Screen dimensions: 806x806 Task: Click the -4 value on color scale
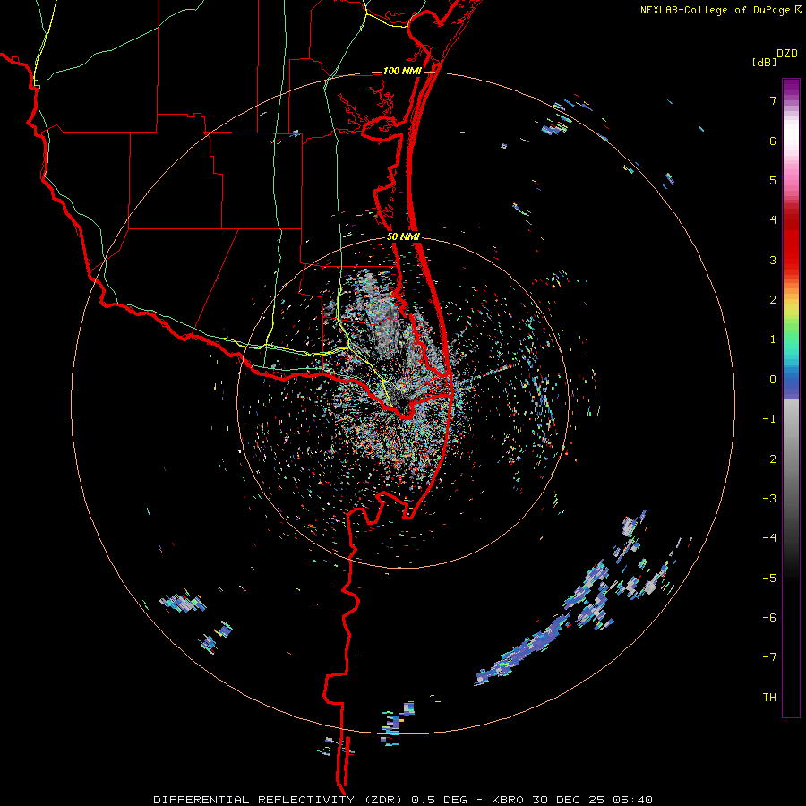(769, 538)
